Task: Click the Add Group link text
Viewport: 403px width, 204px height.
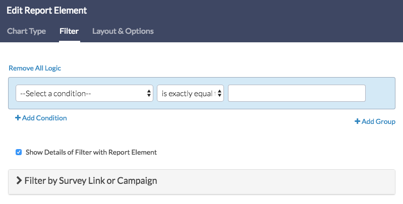Action: [x=378, y=121]
